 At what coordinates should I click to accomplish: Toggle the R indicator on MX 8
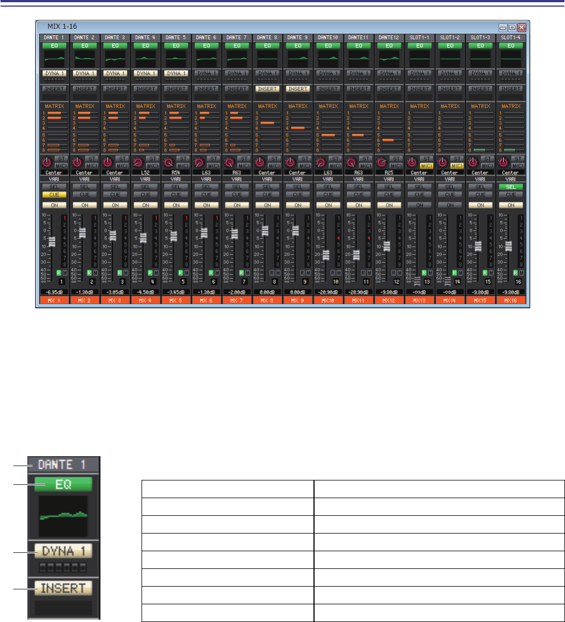coord(272,273)
